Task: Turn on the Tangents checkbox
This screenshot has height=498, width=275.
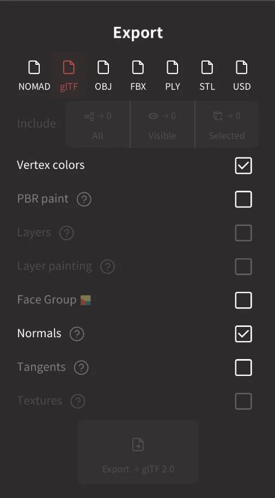Action: coord(243,368)
